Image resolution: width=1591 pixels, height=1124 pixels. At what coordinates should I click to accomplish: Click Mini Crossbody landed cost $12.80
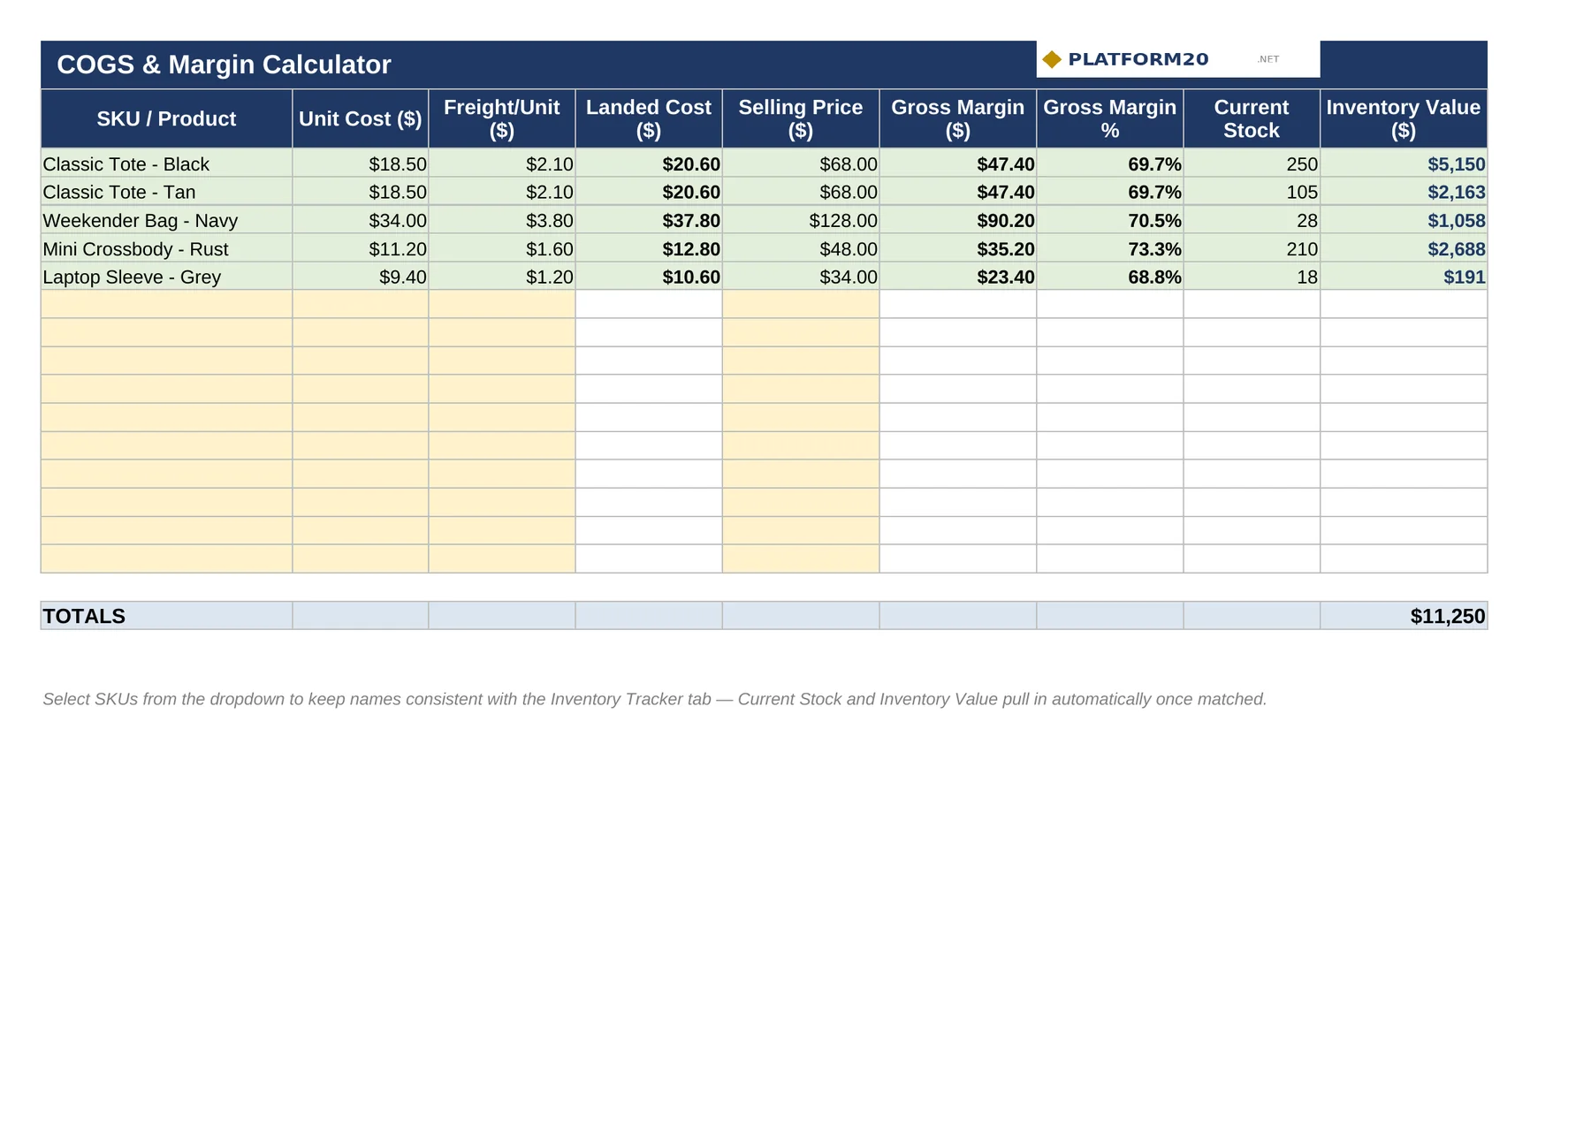point(649,248)
